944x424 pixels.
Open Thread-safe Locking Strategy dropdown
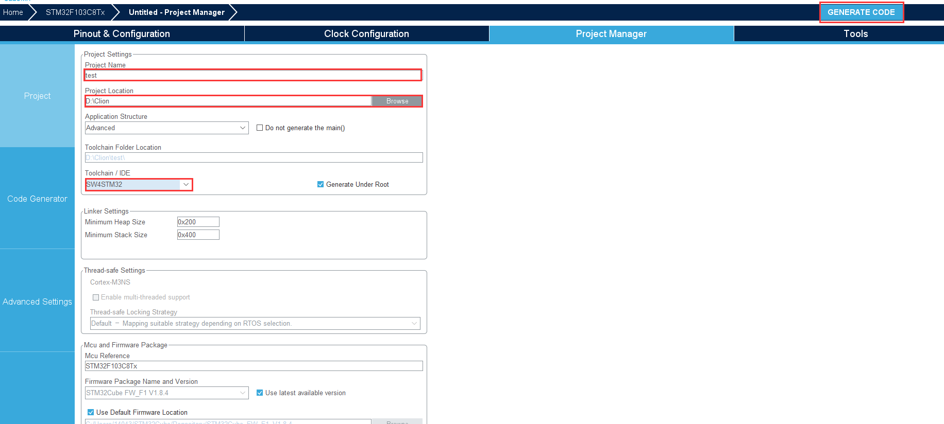(x=255, y=323)
